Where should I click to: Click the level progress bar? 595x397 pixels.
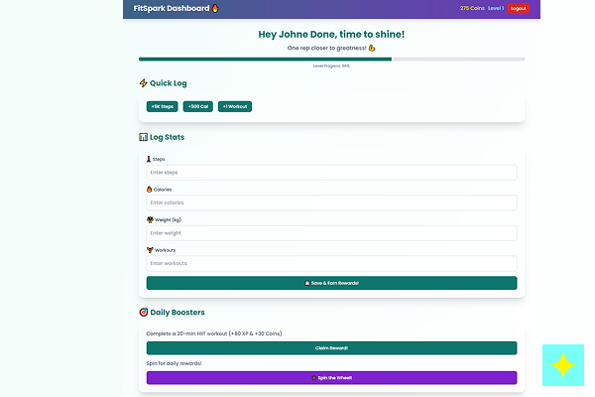[331, 60]
